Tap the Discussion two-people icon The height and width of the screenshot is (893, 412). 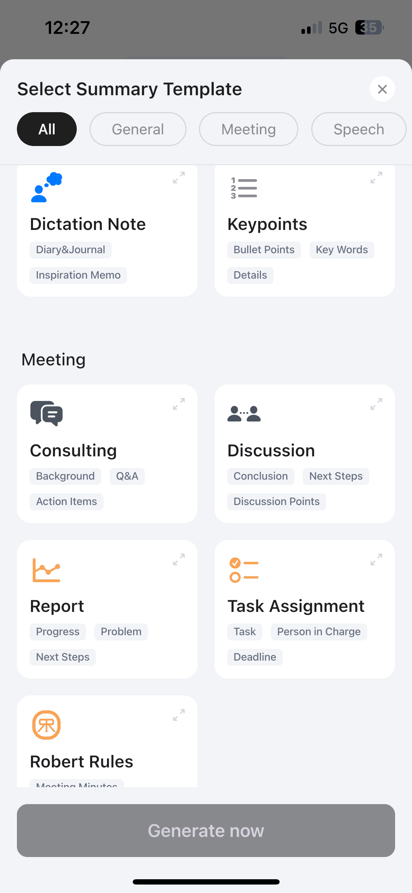tap(244, 414)
